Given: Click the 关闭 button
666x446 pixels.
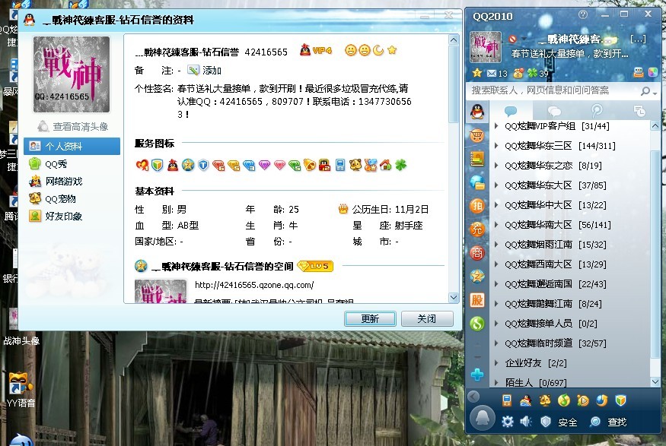Looking at the screenshot, I should (x=427, y=318).
